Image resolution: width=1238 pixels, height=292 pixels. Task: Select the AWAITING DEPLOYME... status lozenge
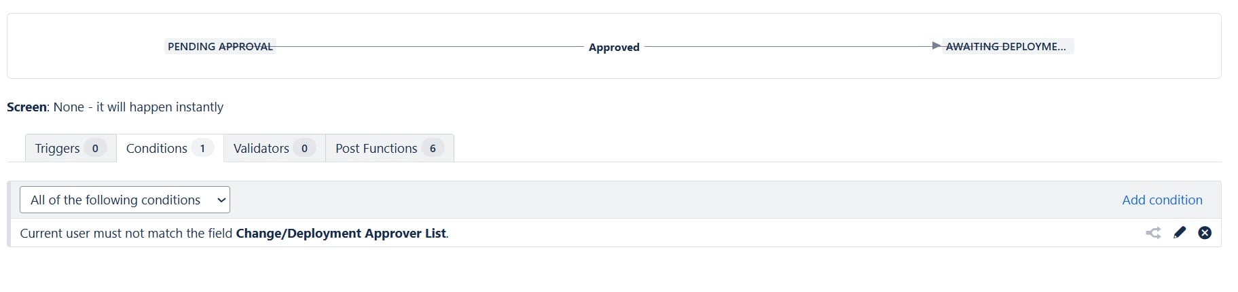pos(1006,46)
